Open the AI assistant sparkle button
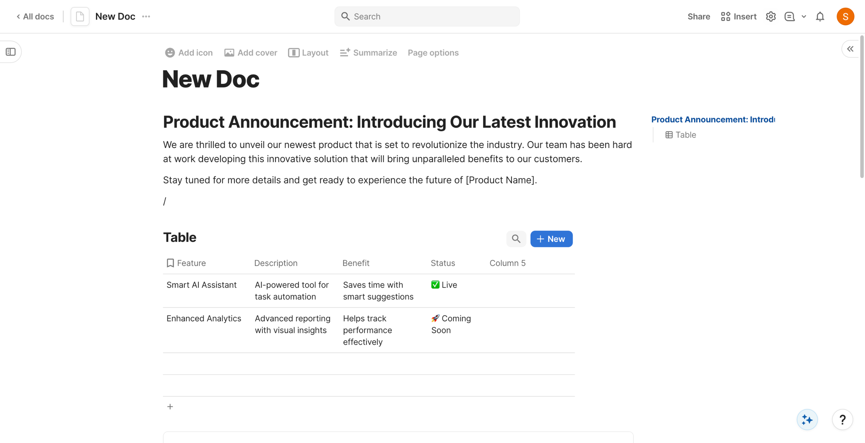The height and width of the screenshot is (443, 865). click(x=807, y=420)
